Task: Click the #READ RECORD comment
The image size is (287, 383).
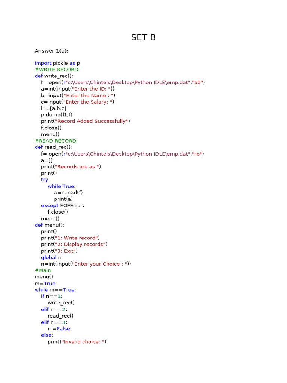Action: coord(55,141)
